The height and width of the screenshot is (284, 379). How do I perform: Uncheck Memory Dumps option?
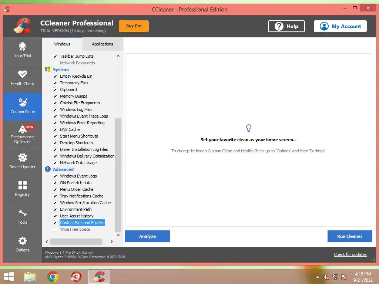55,96
